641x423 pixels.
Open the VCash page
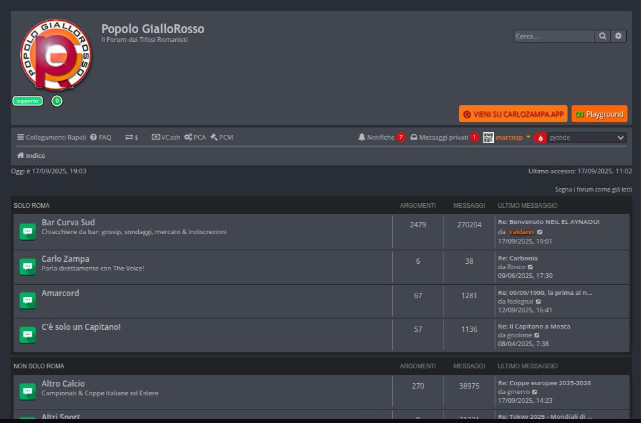point(166,137)
